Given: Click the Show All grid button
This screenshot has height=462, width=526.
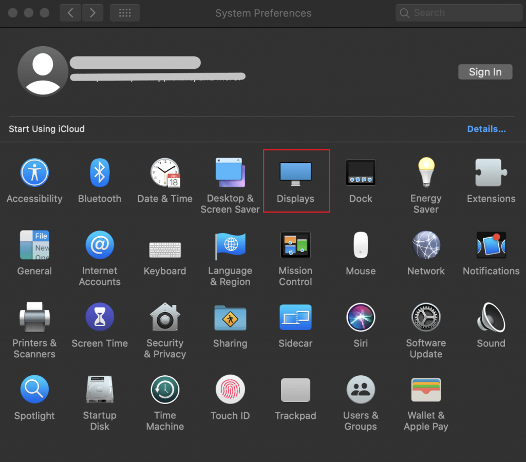Looking at the screenshot, I should (x=125, y=13).
